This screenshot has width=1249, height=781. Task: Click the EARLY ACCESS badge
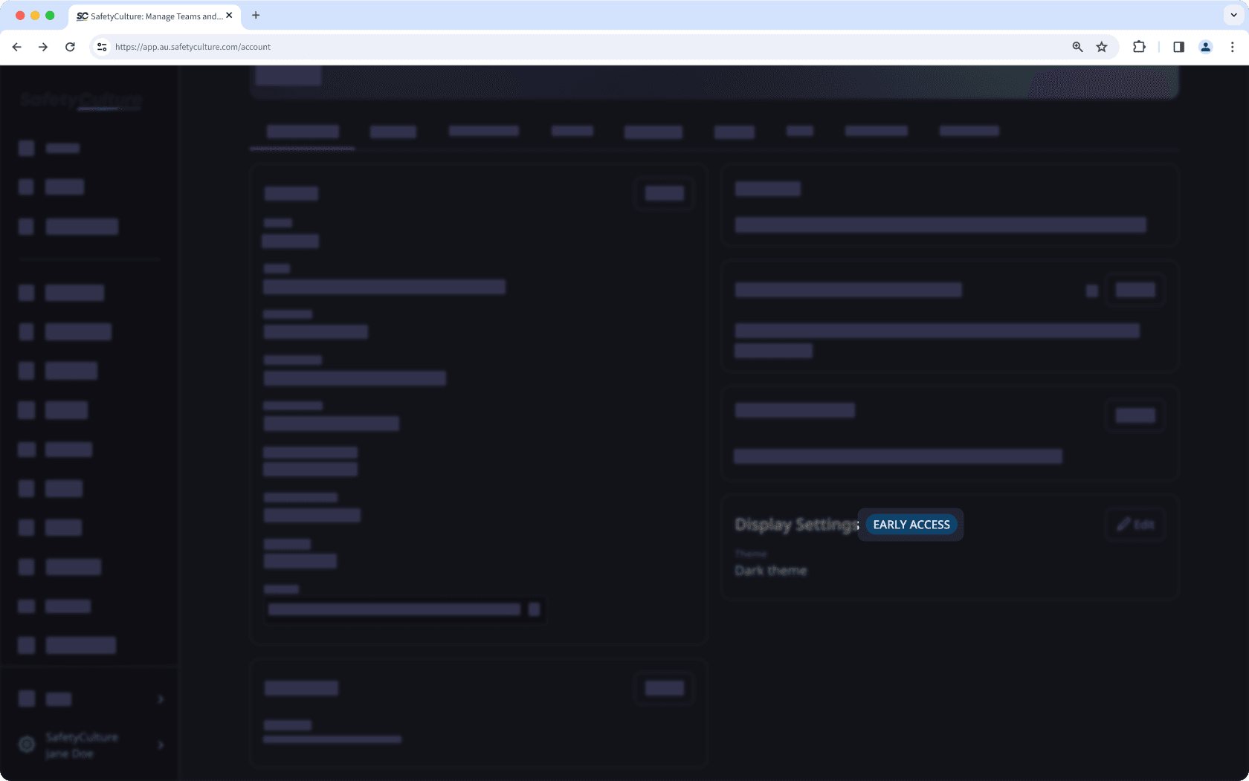pos(911,524)
